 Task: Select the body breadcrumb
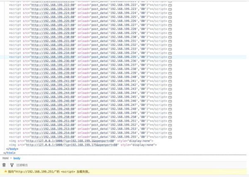17,158
